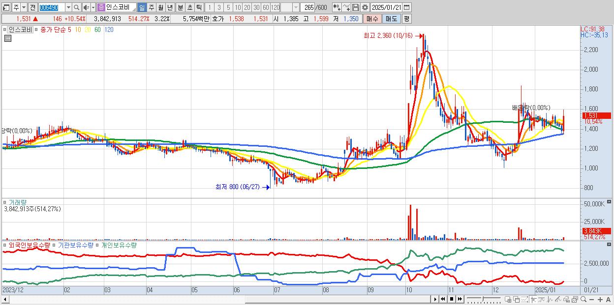
Task: Select the 월 monthly period button
Action: coord(160,7)
